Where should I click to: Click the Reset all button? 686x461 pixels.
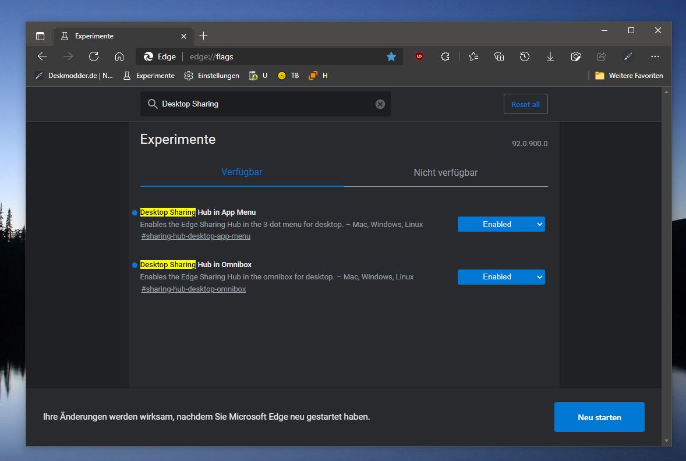[x=525, y=104]
